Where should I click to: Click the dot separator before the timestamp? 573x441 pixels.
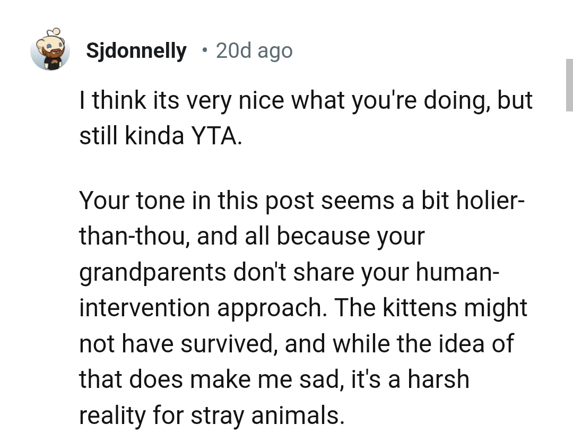(204, 51)
